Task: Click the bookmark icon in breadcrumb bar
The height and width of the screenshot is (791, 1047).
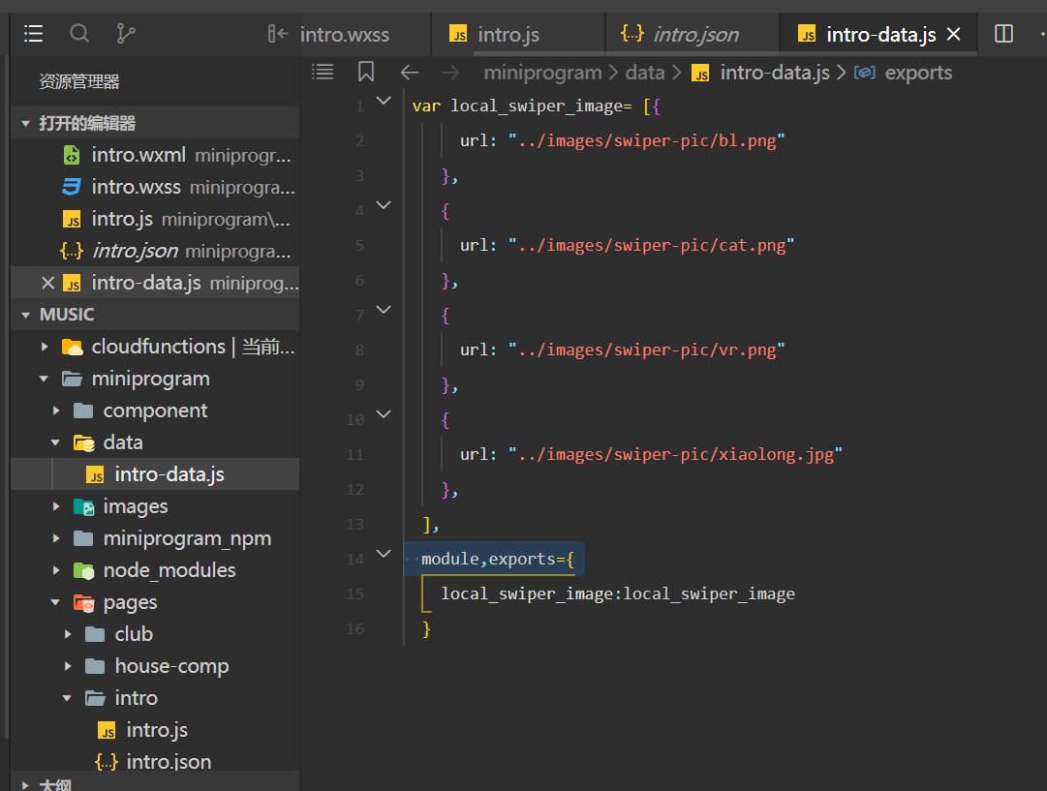Action: tap(365, 72)
